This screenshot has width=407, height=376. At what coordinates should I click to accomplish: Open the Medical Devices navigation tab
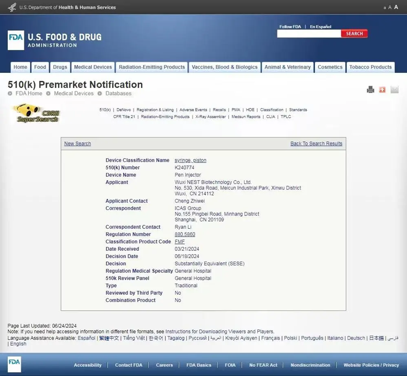pos(93,67)
